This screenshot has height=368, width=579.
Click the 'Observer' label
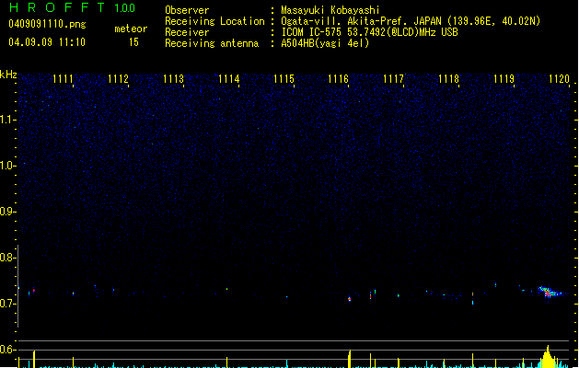click(x=187, y=10)
